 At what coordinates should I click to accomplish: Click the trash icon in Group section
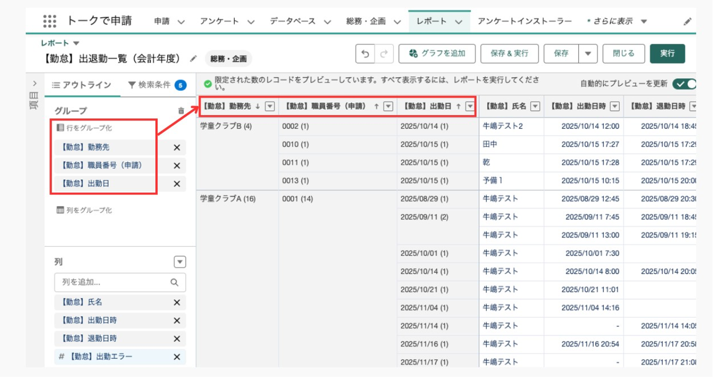coord(181,111)
